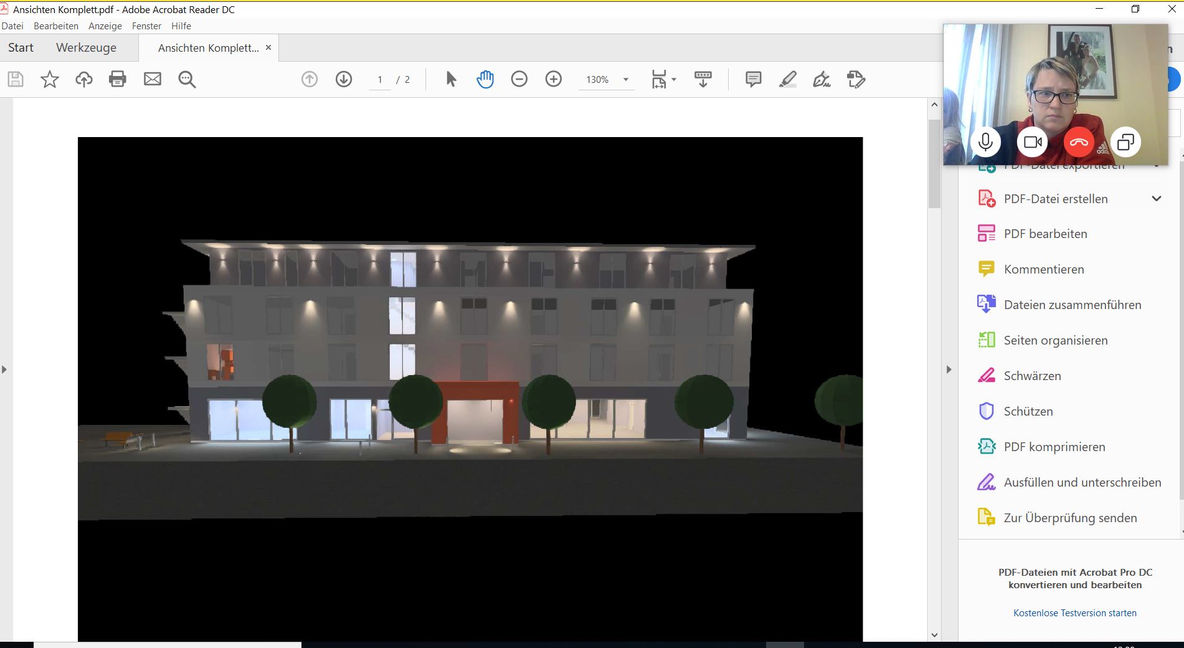This screenshot has width=1184, height=648.
Task: Switch to the Werkzeuge tab
Action: (x=86, y=48)
